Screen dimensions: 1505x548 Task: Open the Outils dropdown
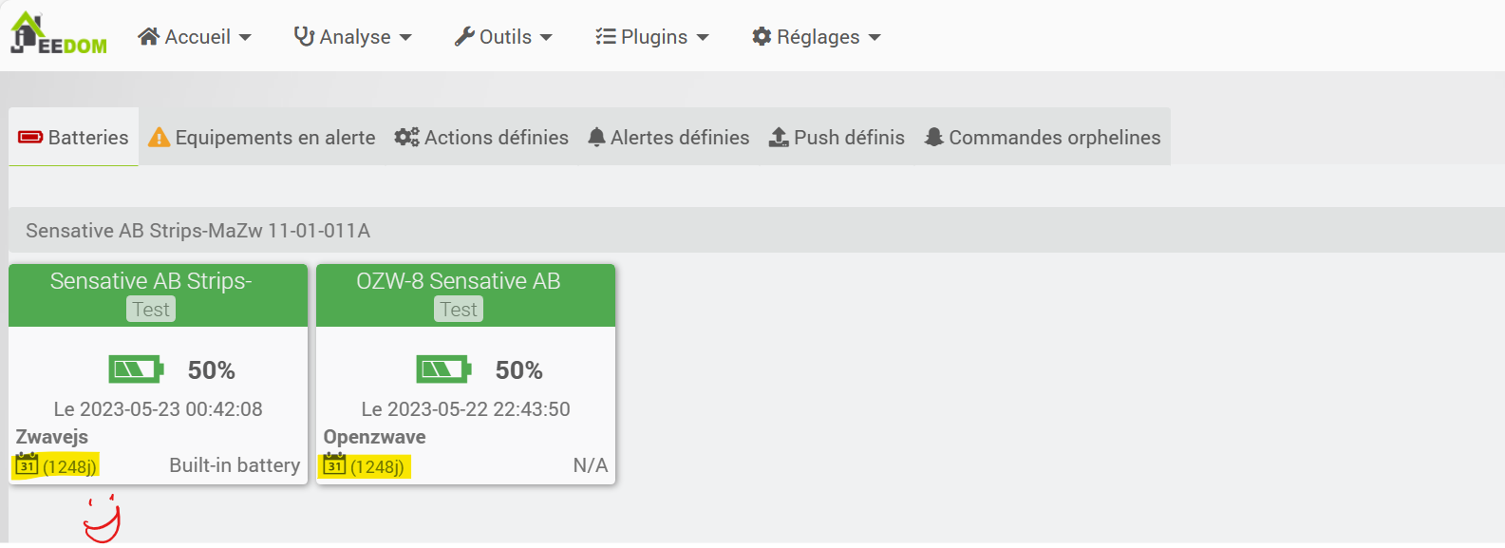pos(503,37)
